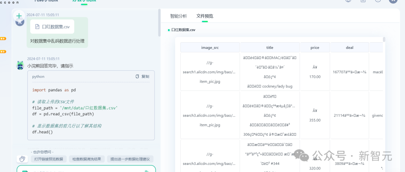The width and height of the screenshot is (405, 172).
Task: Click the title column header
Action: click(270, 47)
